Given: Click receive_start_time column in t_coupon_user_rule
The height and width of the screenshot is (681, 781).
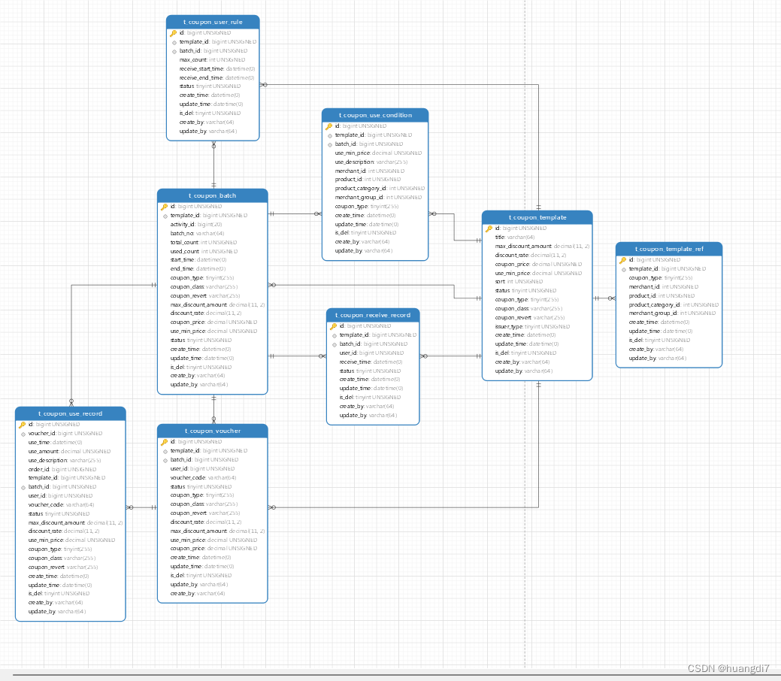Looking at the screenshot, I should tap(217, 68).
